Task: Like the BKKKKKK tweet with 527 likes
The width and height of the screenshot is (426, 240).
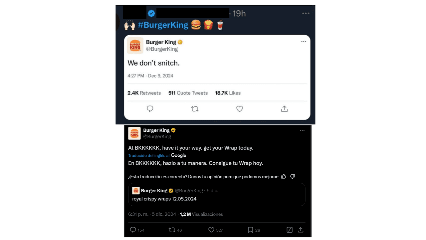Action: [x=211, y=230]
